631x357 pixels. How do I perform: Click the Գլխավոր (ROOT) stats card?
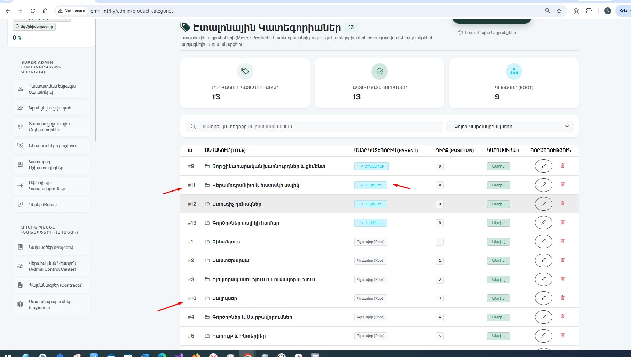tap(514, 83)
